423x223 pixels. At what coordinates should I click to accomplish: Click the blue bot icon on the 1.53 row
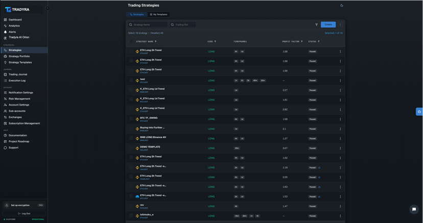(x=319, y=196)
